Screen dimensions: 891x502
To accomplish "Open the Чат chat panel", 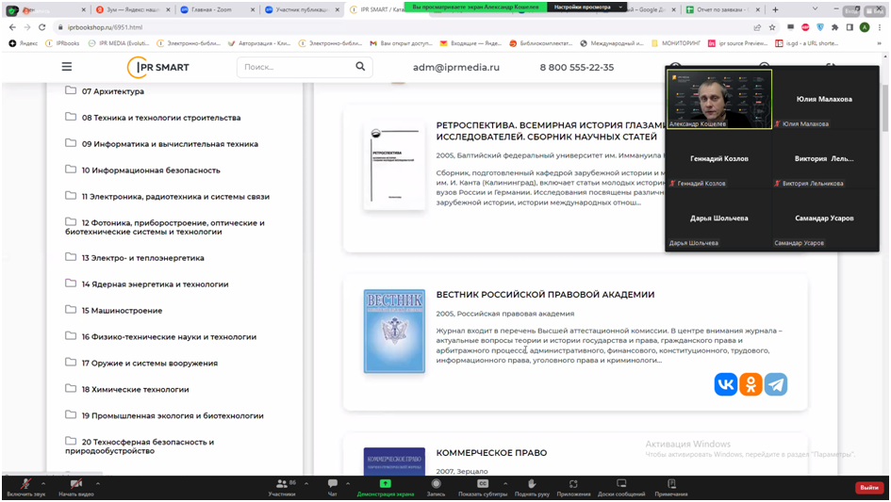I will coord(333,487).
